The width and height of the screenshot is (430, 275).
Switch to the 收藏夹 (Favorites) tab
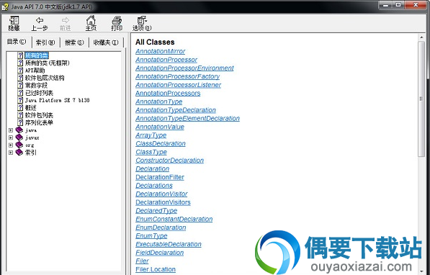[x=106, y=42]
